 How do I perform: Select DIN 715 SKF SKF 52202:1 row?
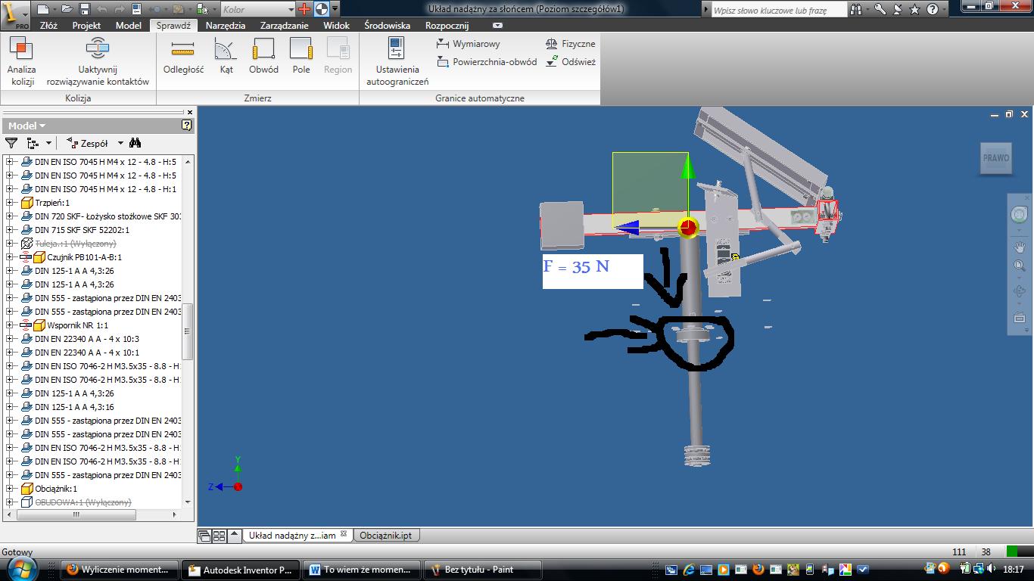tap(74, 230)
